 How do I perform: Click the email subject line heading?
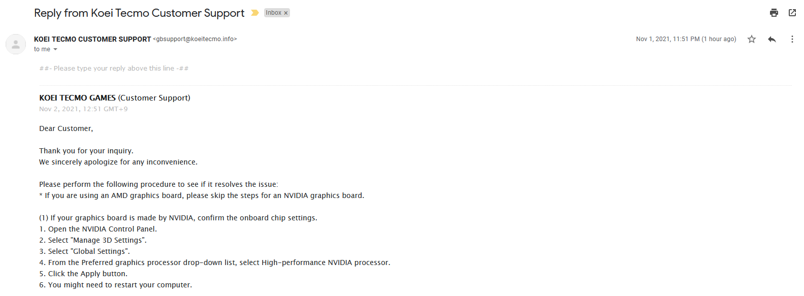point(139,13)
